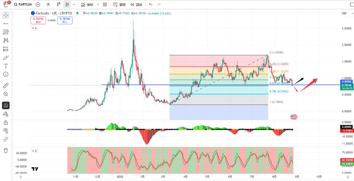Start bar replay with 回放
Screen dimensions: 354x181
click(136, 5)
